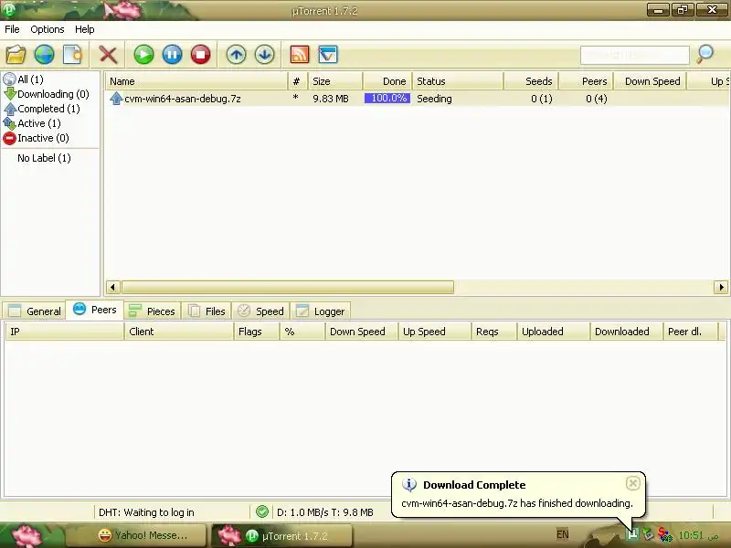
Task: Sort by the Peers column header in torrent list
Action: tap(586, 81)
